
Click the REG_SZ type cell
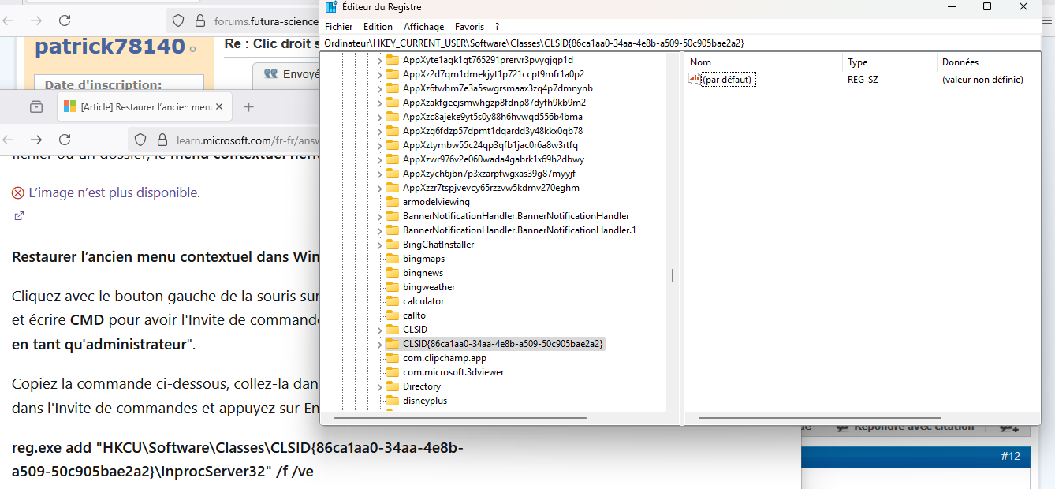pos(863,79)
